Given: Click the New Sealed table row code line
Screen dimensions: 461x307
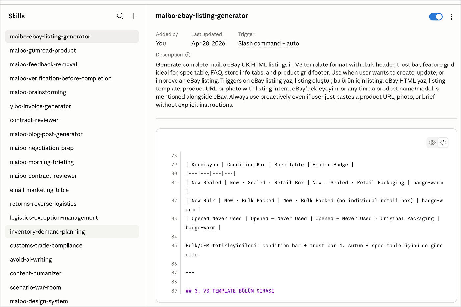Looking at the screenshot, I should 314,187.
